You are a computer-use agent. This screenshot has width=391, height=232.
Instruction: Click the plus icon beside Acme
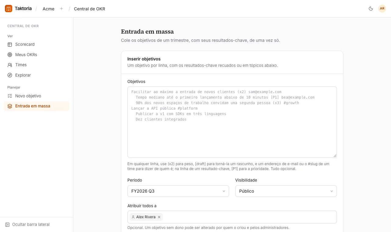[x=61, y=9]
